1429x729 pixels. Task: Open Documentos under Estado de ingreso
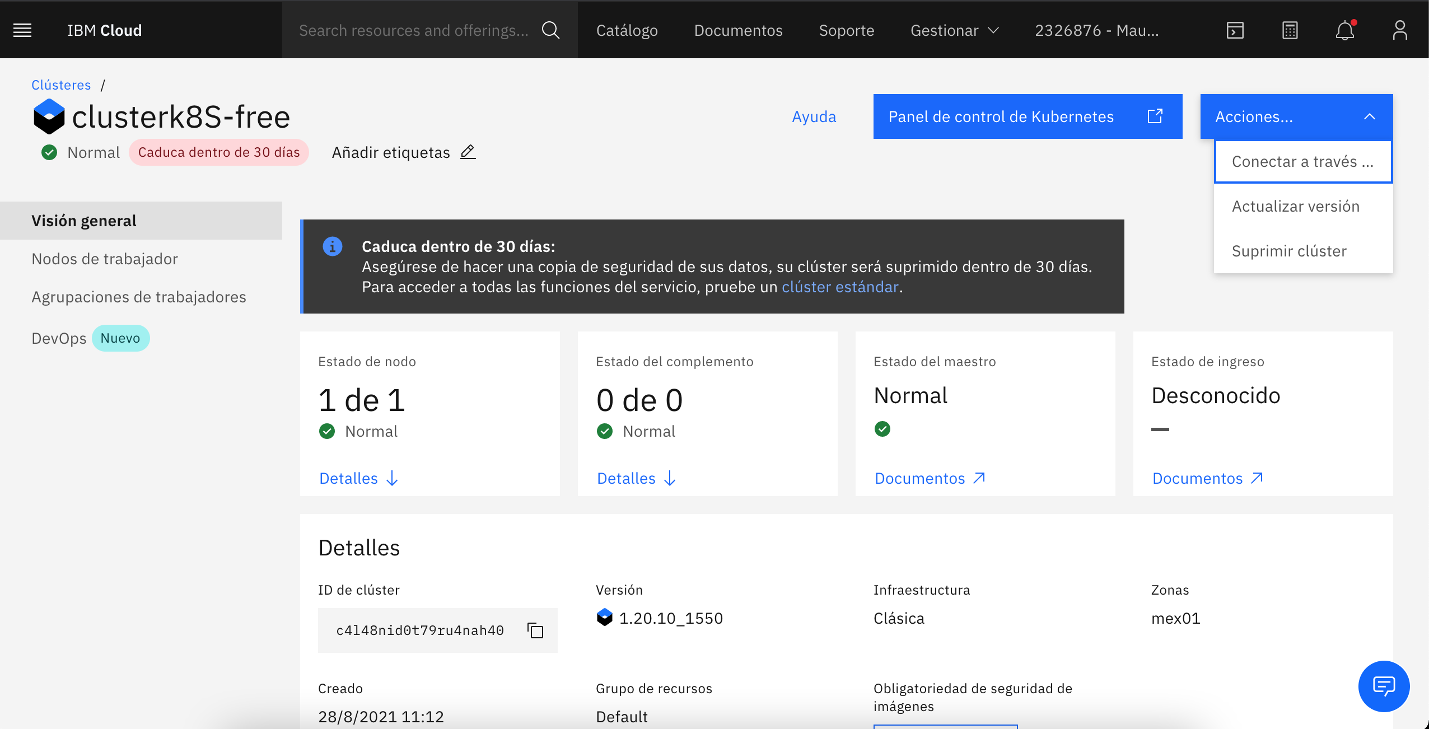pos(1208,478)
